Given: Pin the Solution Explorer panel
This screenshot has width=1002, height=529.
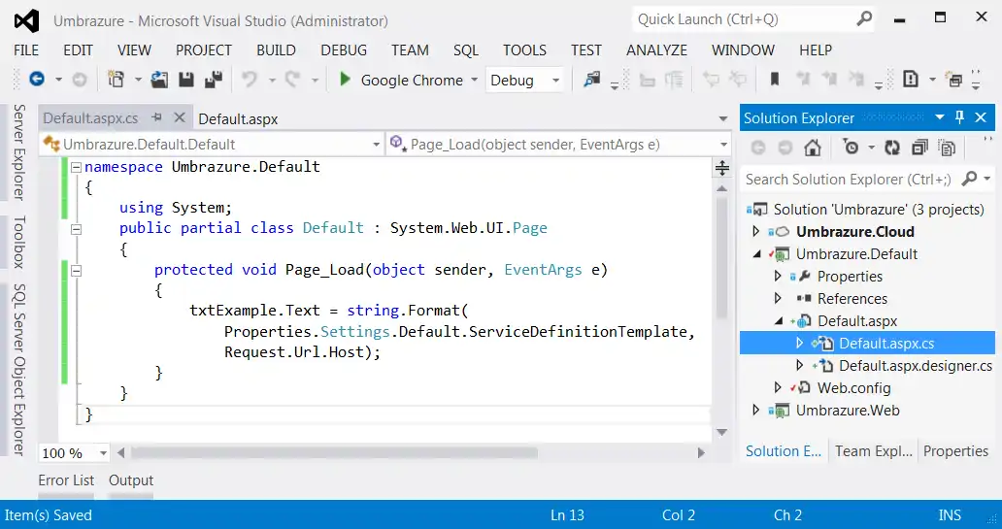Looking at the screenshot, I should pos(959,117).
